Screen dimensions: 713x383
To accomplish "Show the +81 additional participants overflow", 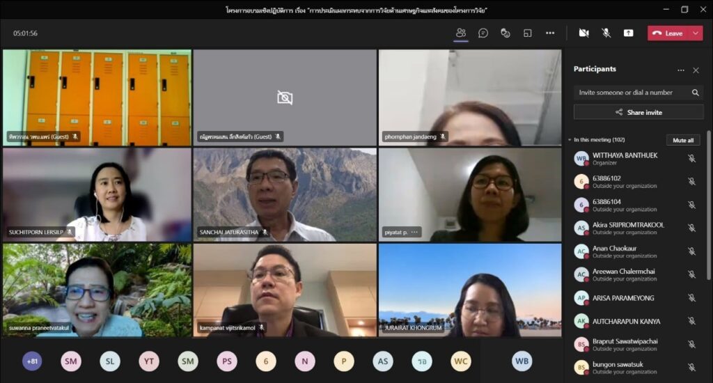I will pyautogui.click(x=32, y=361).
